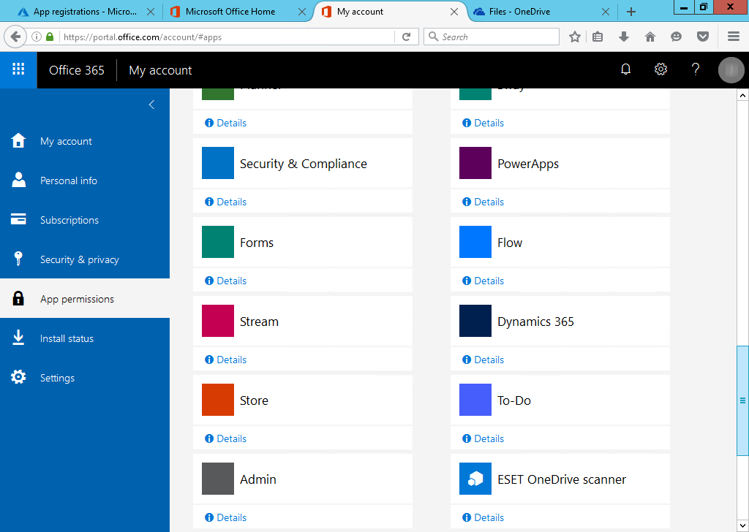Open the Office 365 app launcher waffle
The image size is (749, 532).
(18, 69)
